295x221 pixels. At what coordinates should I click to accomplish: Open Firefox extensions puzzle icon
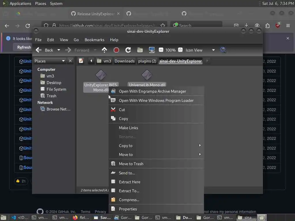pyautogui.click(x=267, y=26)
